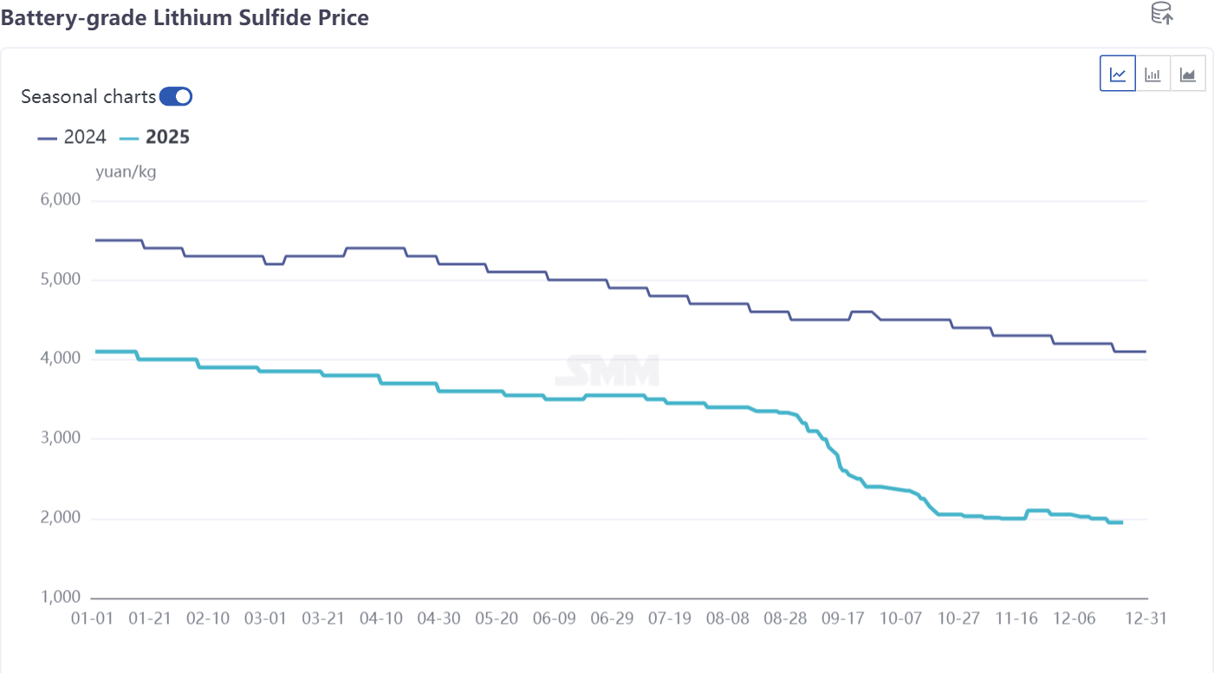
Task: Click the 2024 legend dark blue line swatch
Action: (48, 138)
